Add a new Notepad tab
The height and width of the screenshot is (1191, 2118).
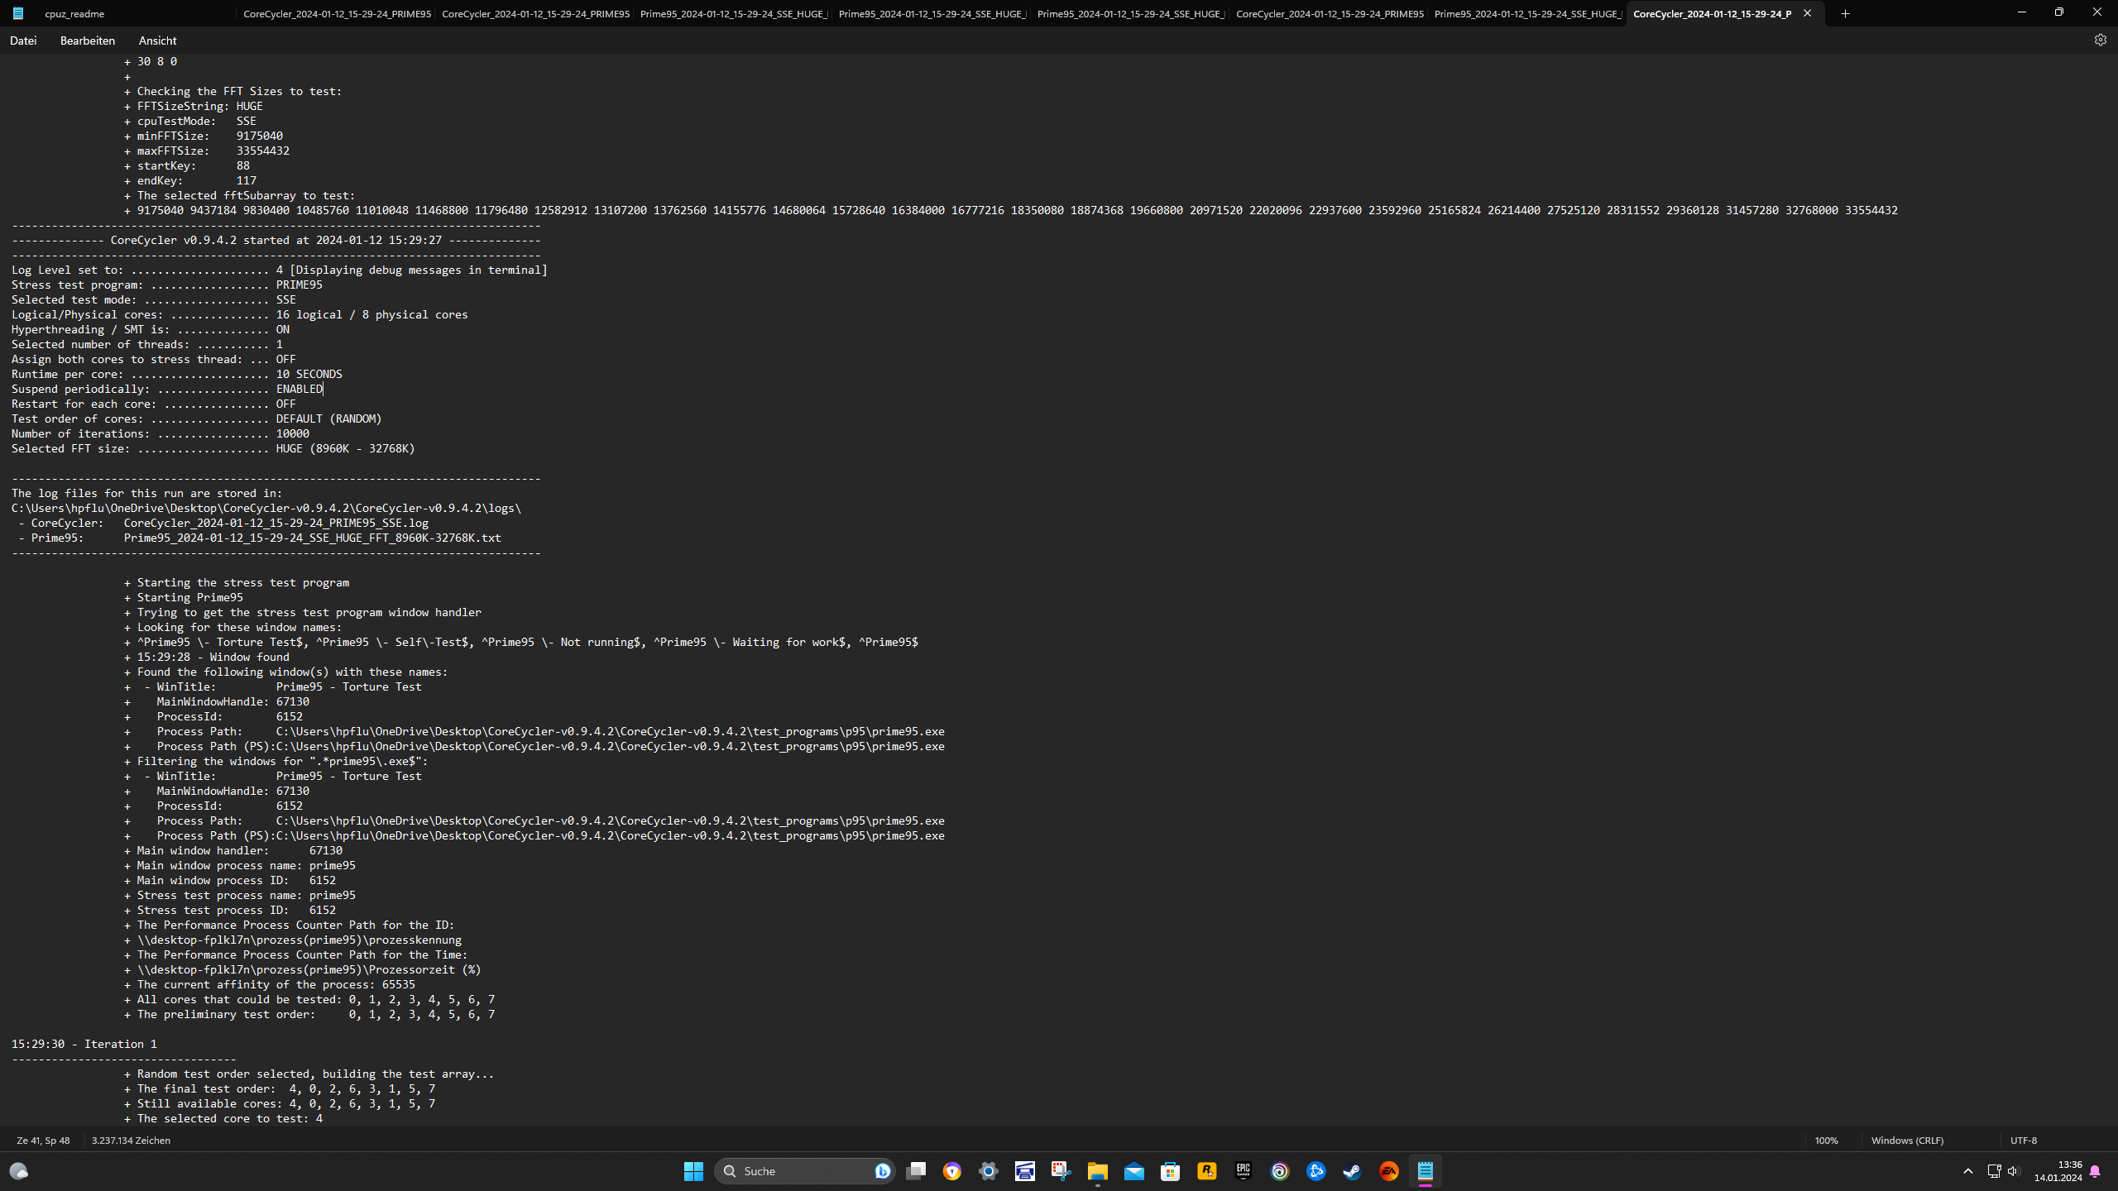coord(1845,13)
